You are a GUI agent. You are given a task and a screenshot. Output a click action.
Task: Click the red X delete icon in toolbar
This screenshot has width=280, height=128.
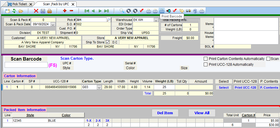36,11
